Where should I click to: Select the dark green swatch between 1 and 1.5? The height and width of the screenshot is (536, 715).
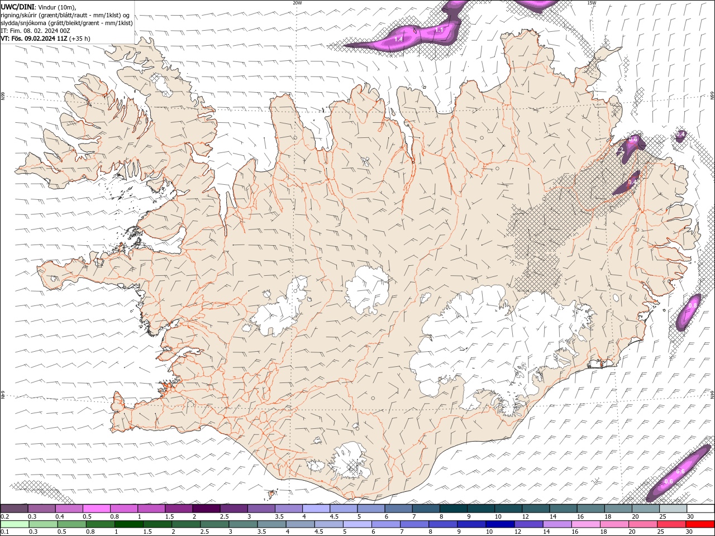point(128,524)
